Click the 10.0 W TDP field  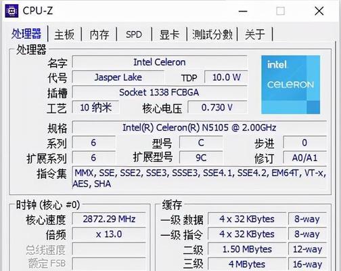(x=226, y=77)
